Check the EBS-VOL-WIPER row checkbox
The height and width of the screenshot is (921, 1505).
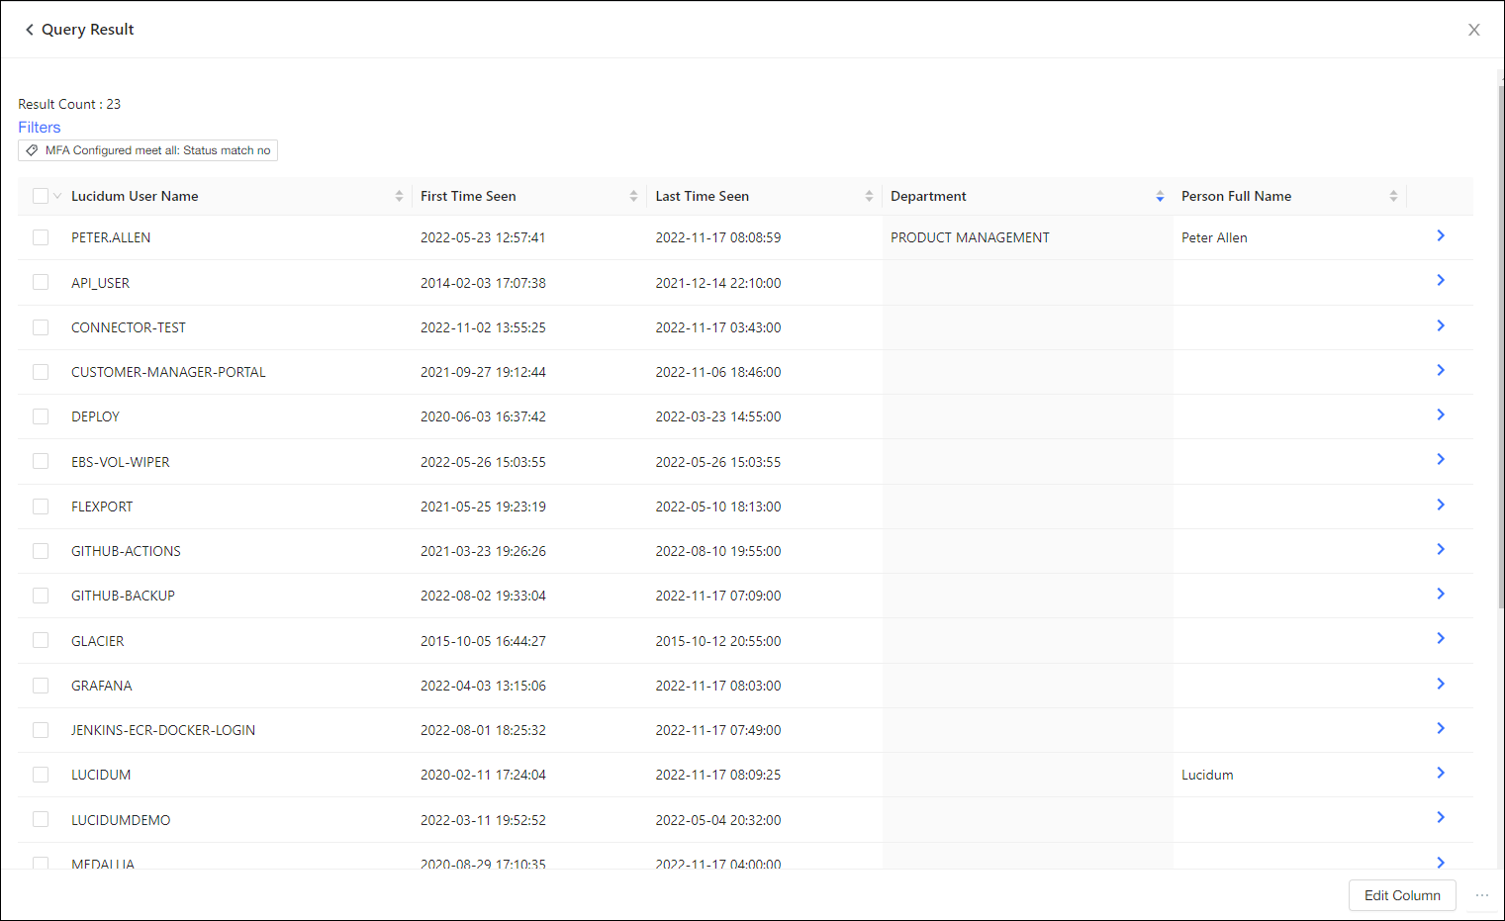point(41,461)
